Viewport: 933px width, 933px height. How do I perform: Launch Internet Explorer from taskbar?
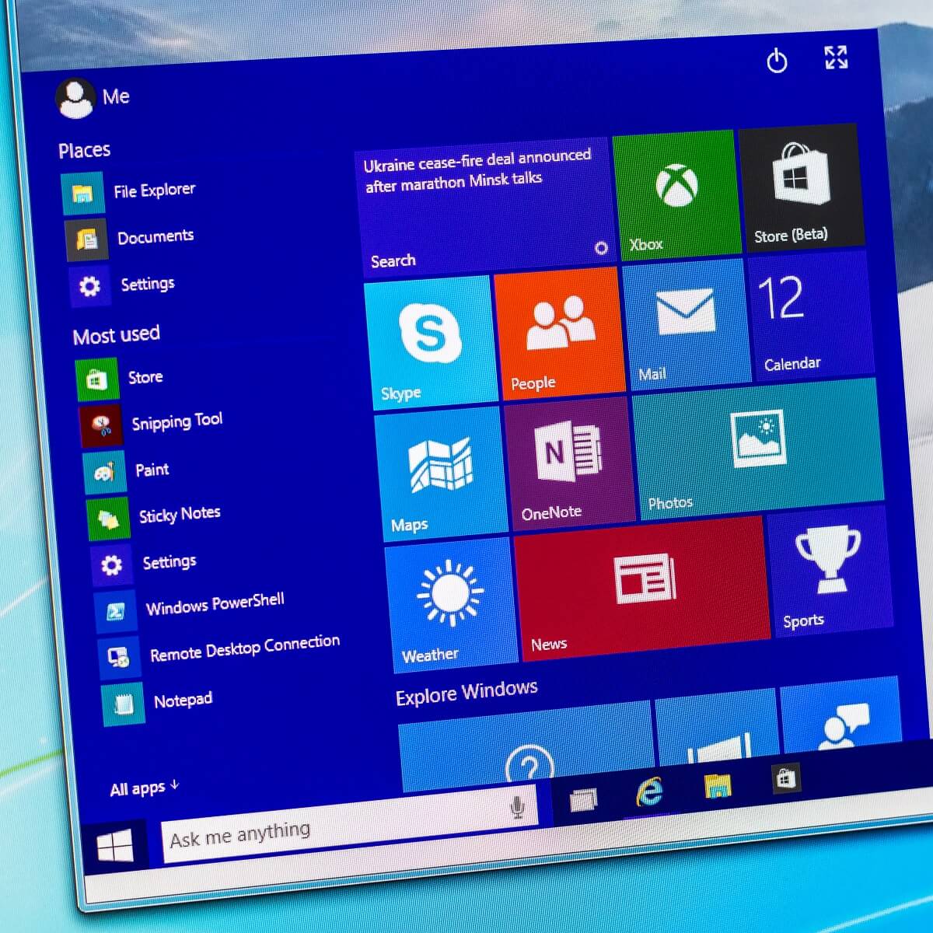[649, 792]
